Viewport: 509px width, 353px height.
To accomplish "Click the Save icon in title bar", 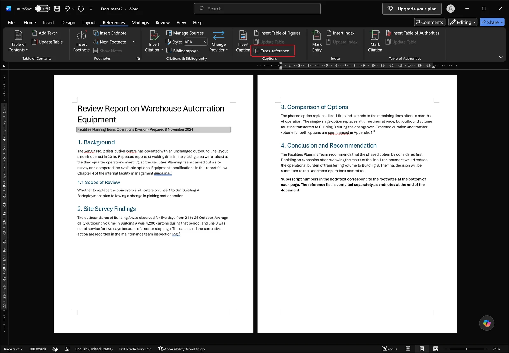I will coord(57,9).
